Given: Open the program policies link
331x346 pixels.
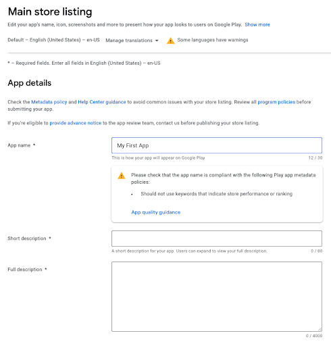Looking at the screenshot, I should (x=276, y=102).
